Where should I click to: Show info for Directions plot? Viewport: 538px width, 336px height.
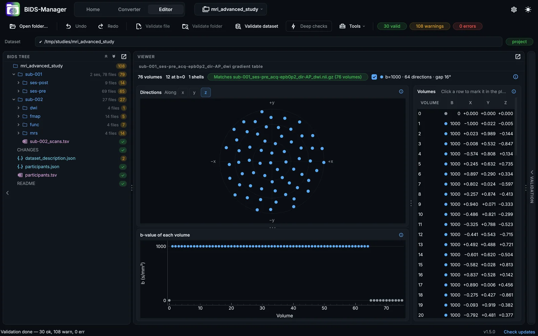[401, 92]
